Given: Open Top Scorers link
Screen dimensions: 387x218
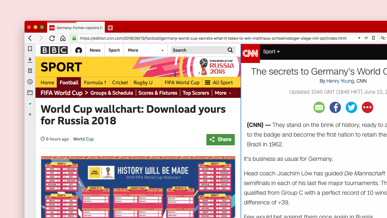Looking at the screenshot, I should (x=196, y=93).
